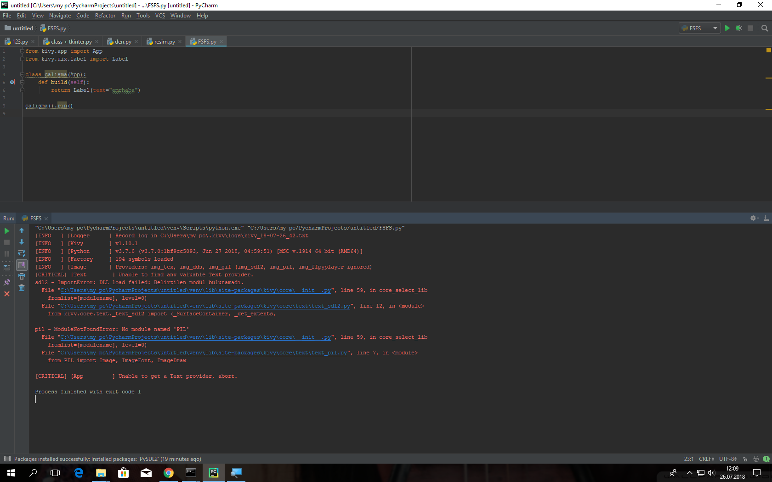Go down the stack trace in Run panel

coord(22,242)
